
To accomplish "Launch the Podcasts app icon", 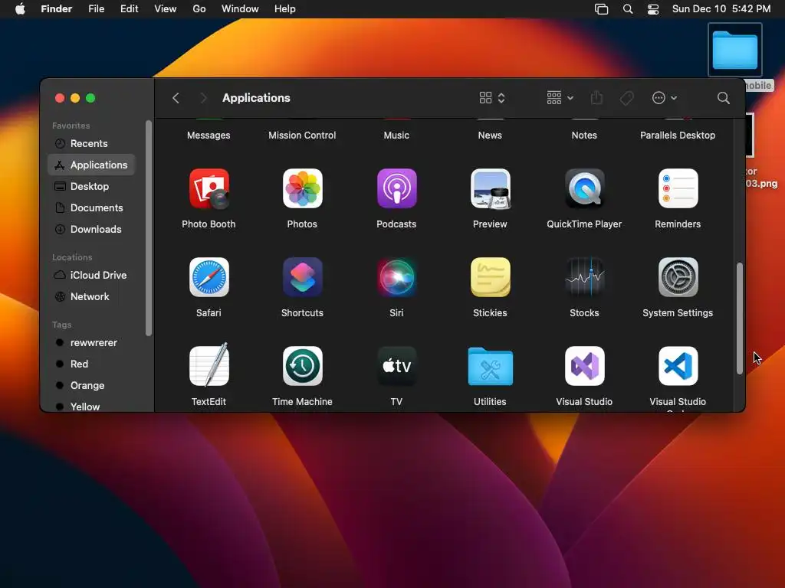I will (x=396, y=188).
